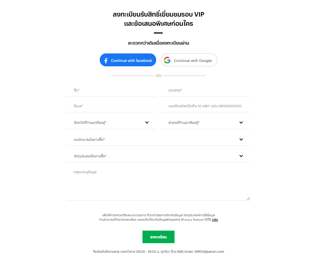
Task: Click the อีเมล email input field
Action: tap(111, 106)
